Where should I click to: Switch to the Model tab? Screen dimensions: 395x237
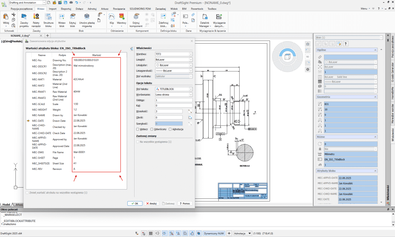pos(6,205)
